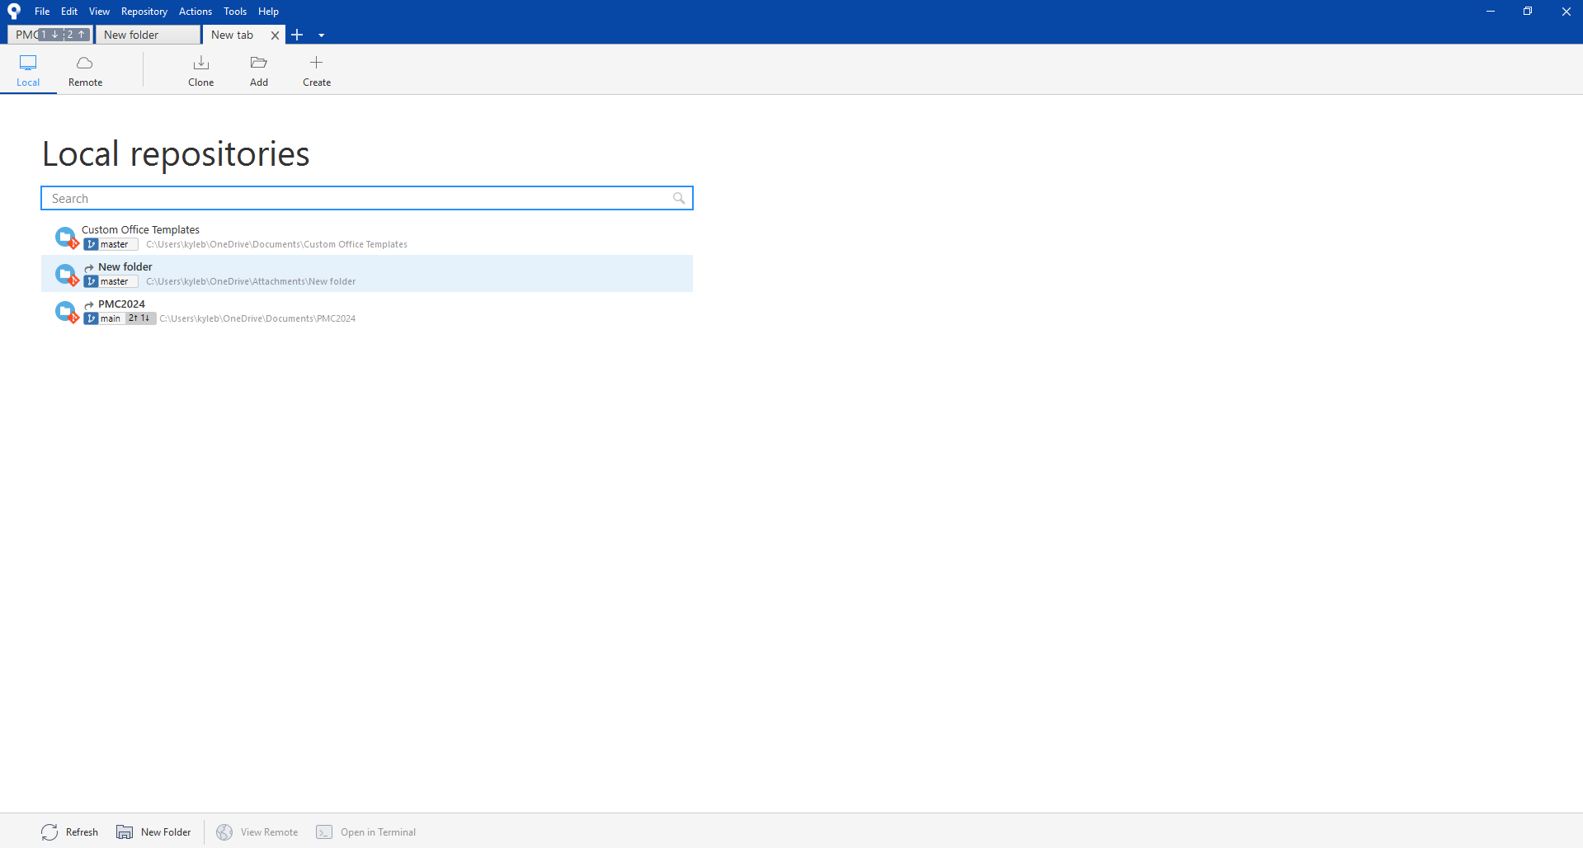Expand the tab list dropdown arrow
This screenshot has height=848, width=1583.
[x=322, y=35]
